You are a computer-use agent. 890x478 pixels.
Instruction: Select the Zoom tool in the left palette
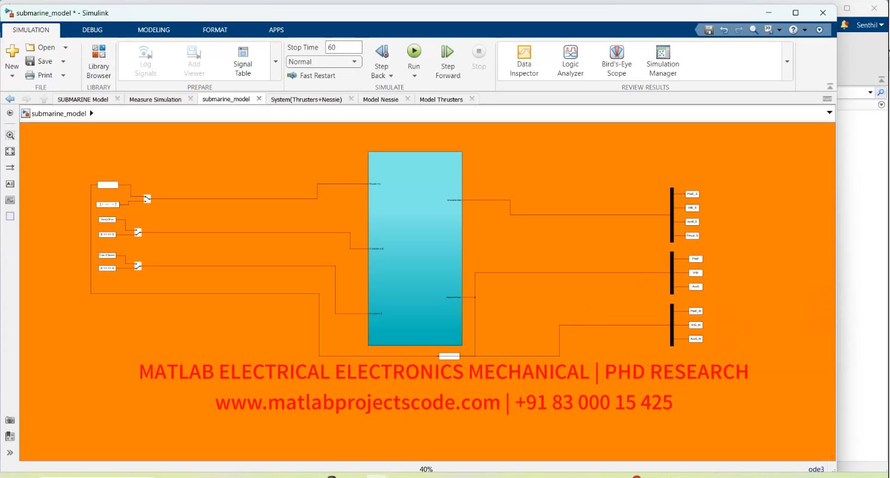coord(10,135)
